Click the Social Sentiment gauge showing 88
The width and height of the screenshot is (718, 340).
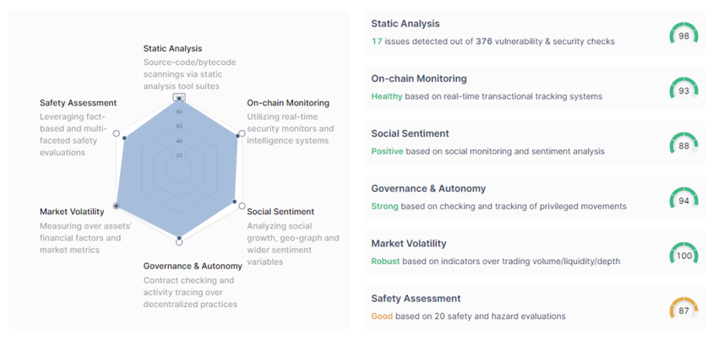(x=683, y=144)
